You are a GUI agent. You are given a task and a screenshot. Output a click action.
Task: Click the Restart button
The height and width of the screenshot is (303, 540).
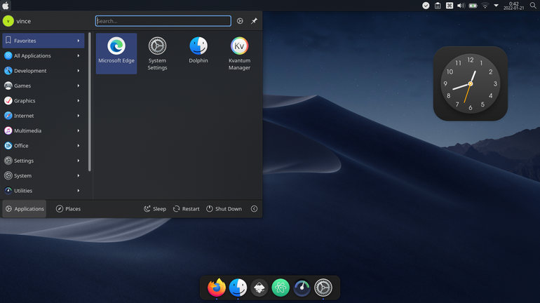pyautogui.click(x=187, y=208)
